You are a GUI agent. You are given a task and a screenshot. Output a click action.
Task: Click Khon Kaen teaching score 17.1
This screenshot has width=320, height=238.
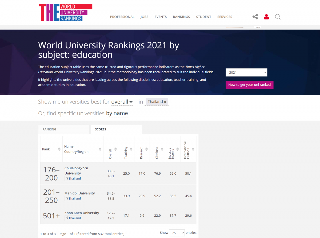126,216
